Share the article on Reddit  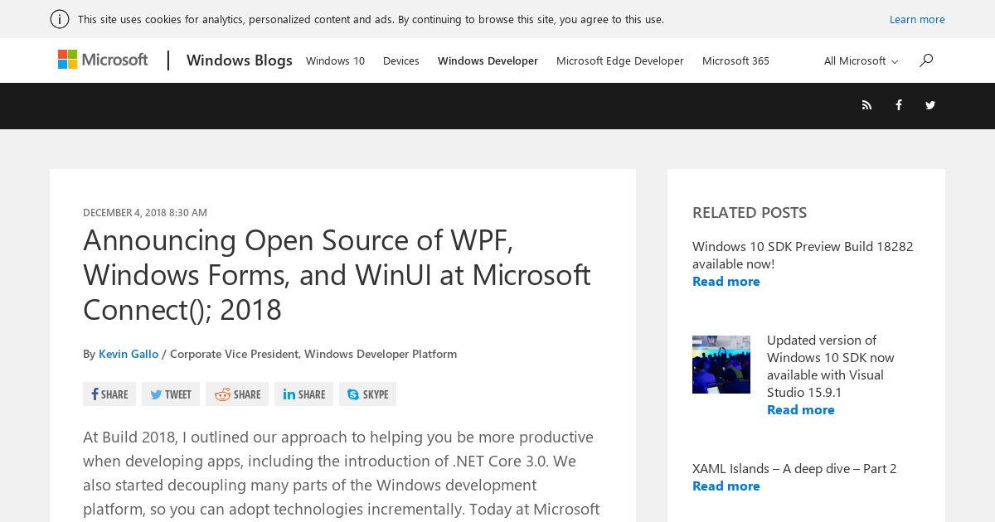(x=237, y=394)
